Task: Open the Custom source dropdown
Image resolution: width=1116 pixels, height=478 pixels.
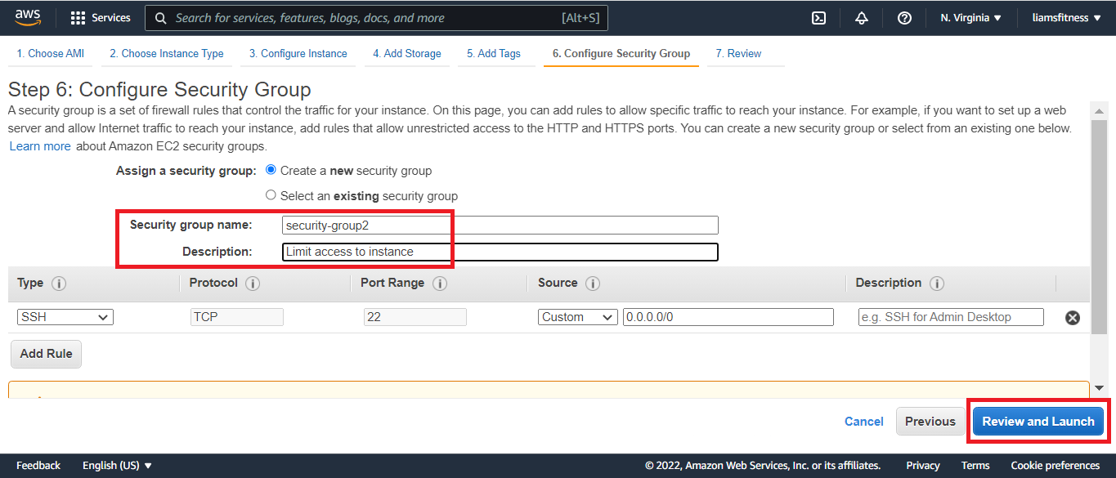Action: (x=577, y=317)
